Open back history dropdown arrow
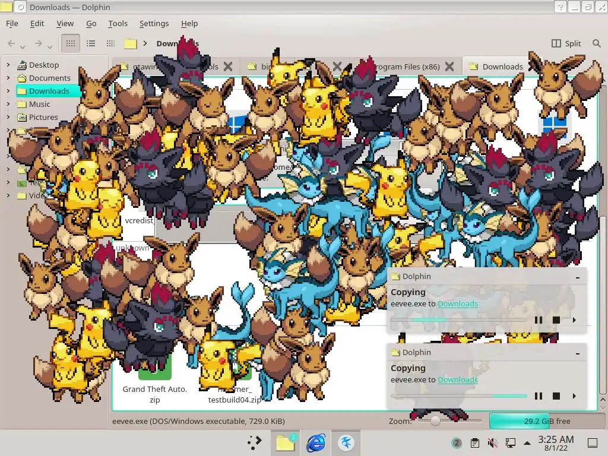The height and width of the screenshot is (456, 608). [23, 46]
